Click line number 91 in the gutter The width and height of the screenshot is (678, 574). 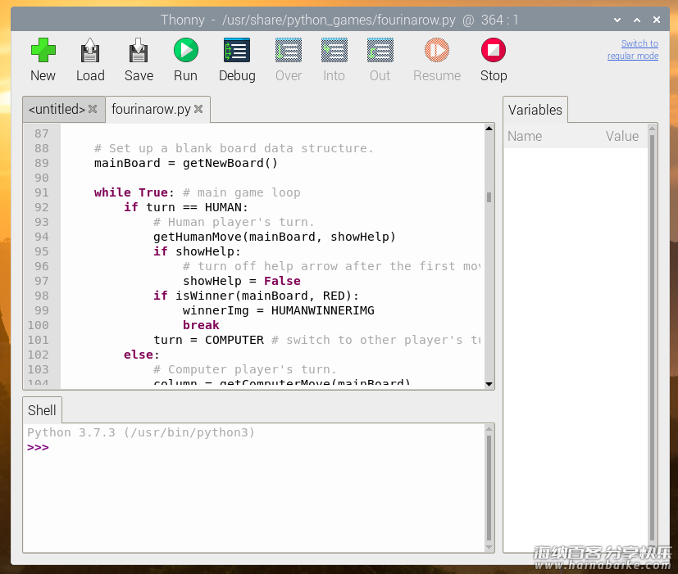42,192
